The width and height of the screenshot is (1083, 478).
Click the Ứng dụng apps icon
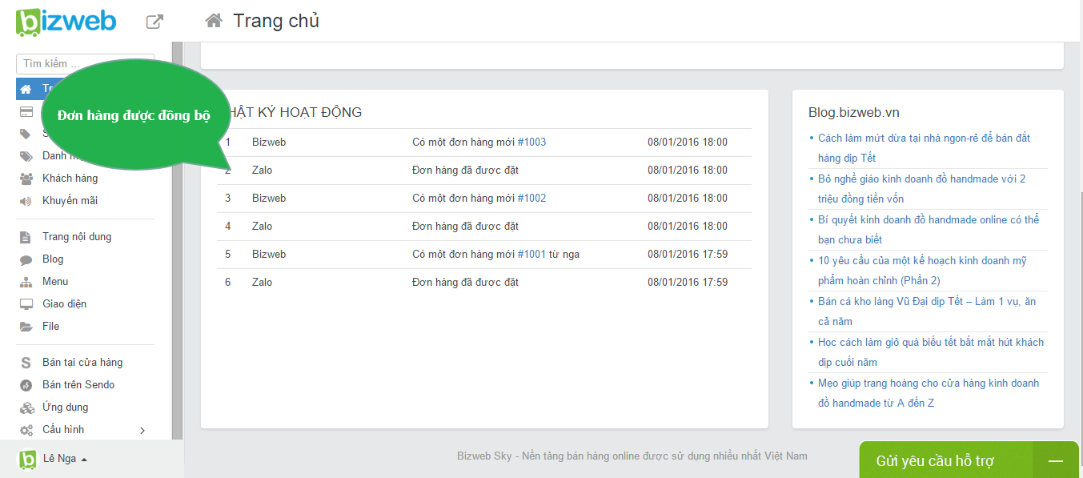click(x=26, y=408)
